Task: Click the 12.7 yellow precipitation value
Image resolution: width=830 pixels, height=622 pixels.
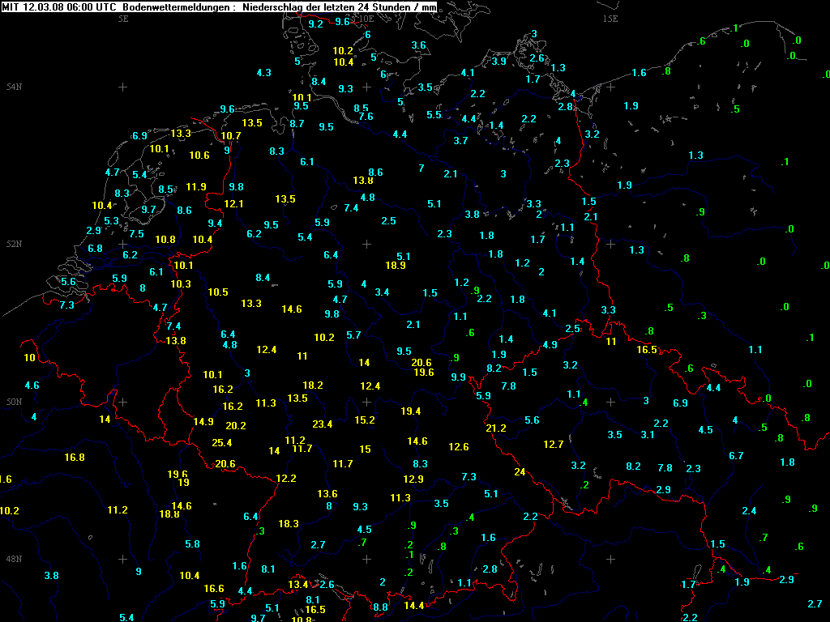Action: point(554,445)
